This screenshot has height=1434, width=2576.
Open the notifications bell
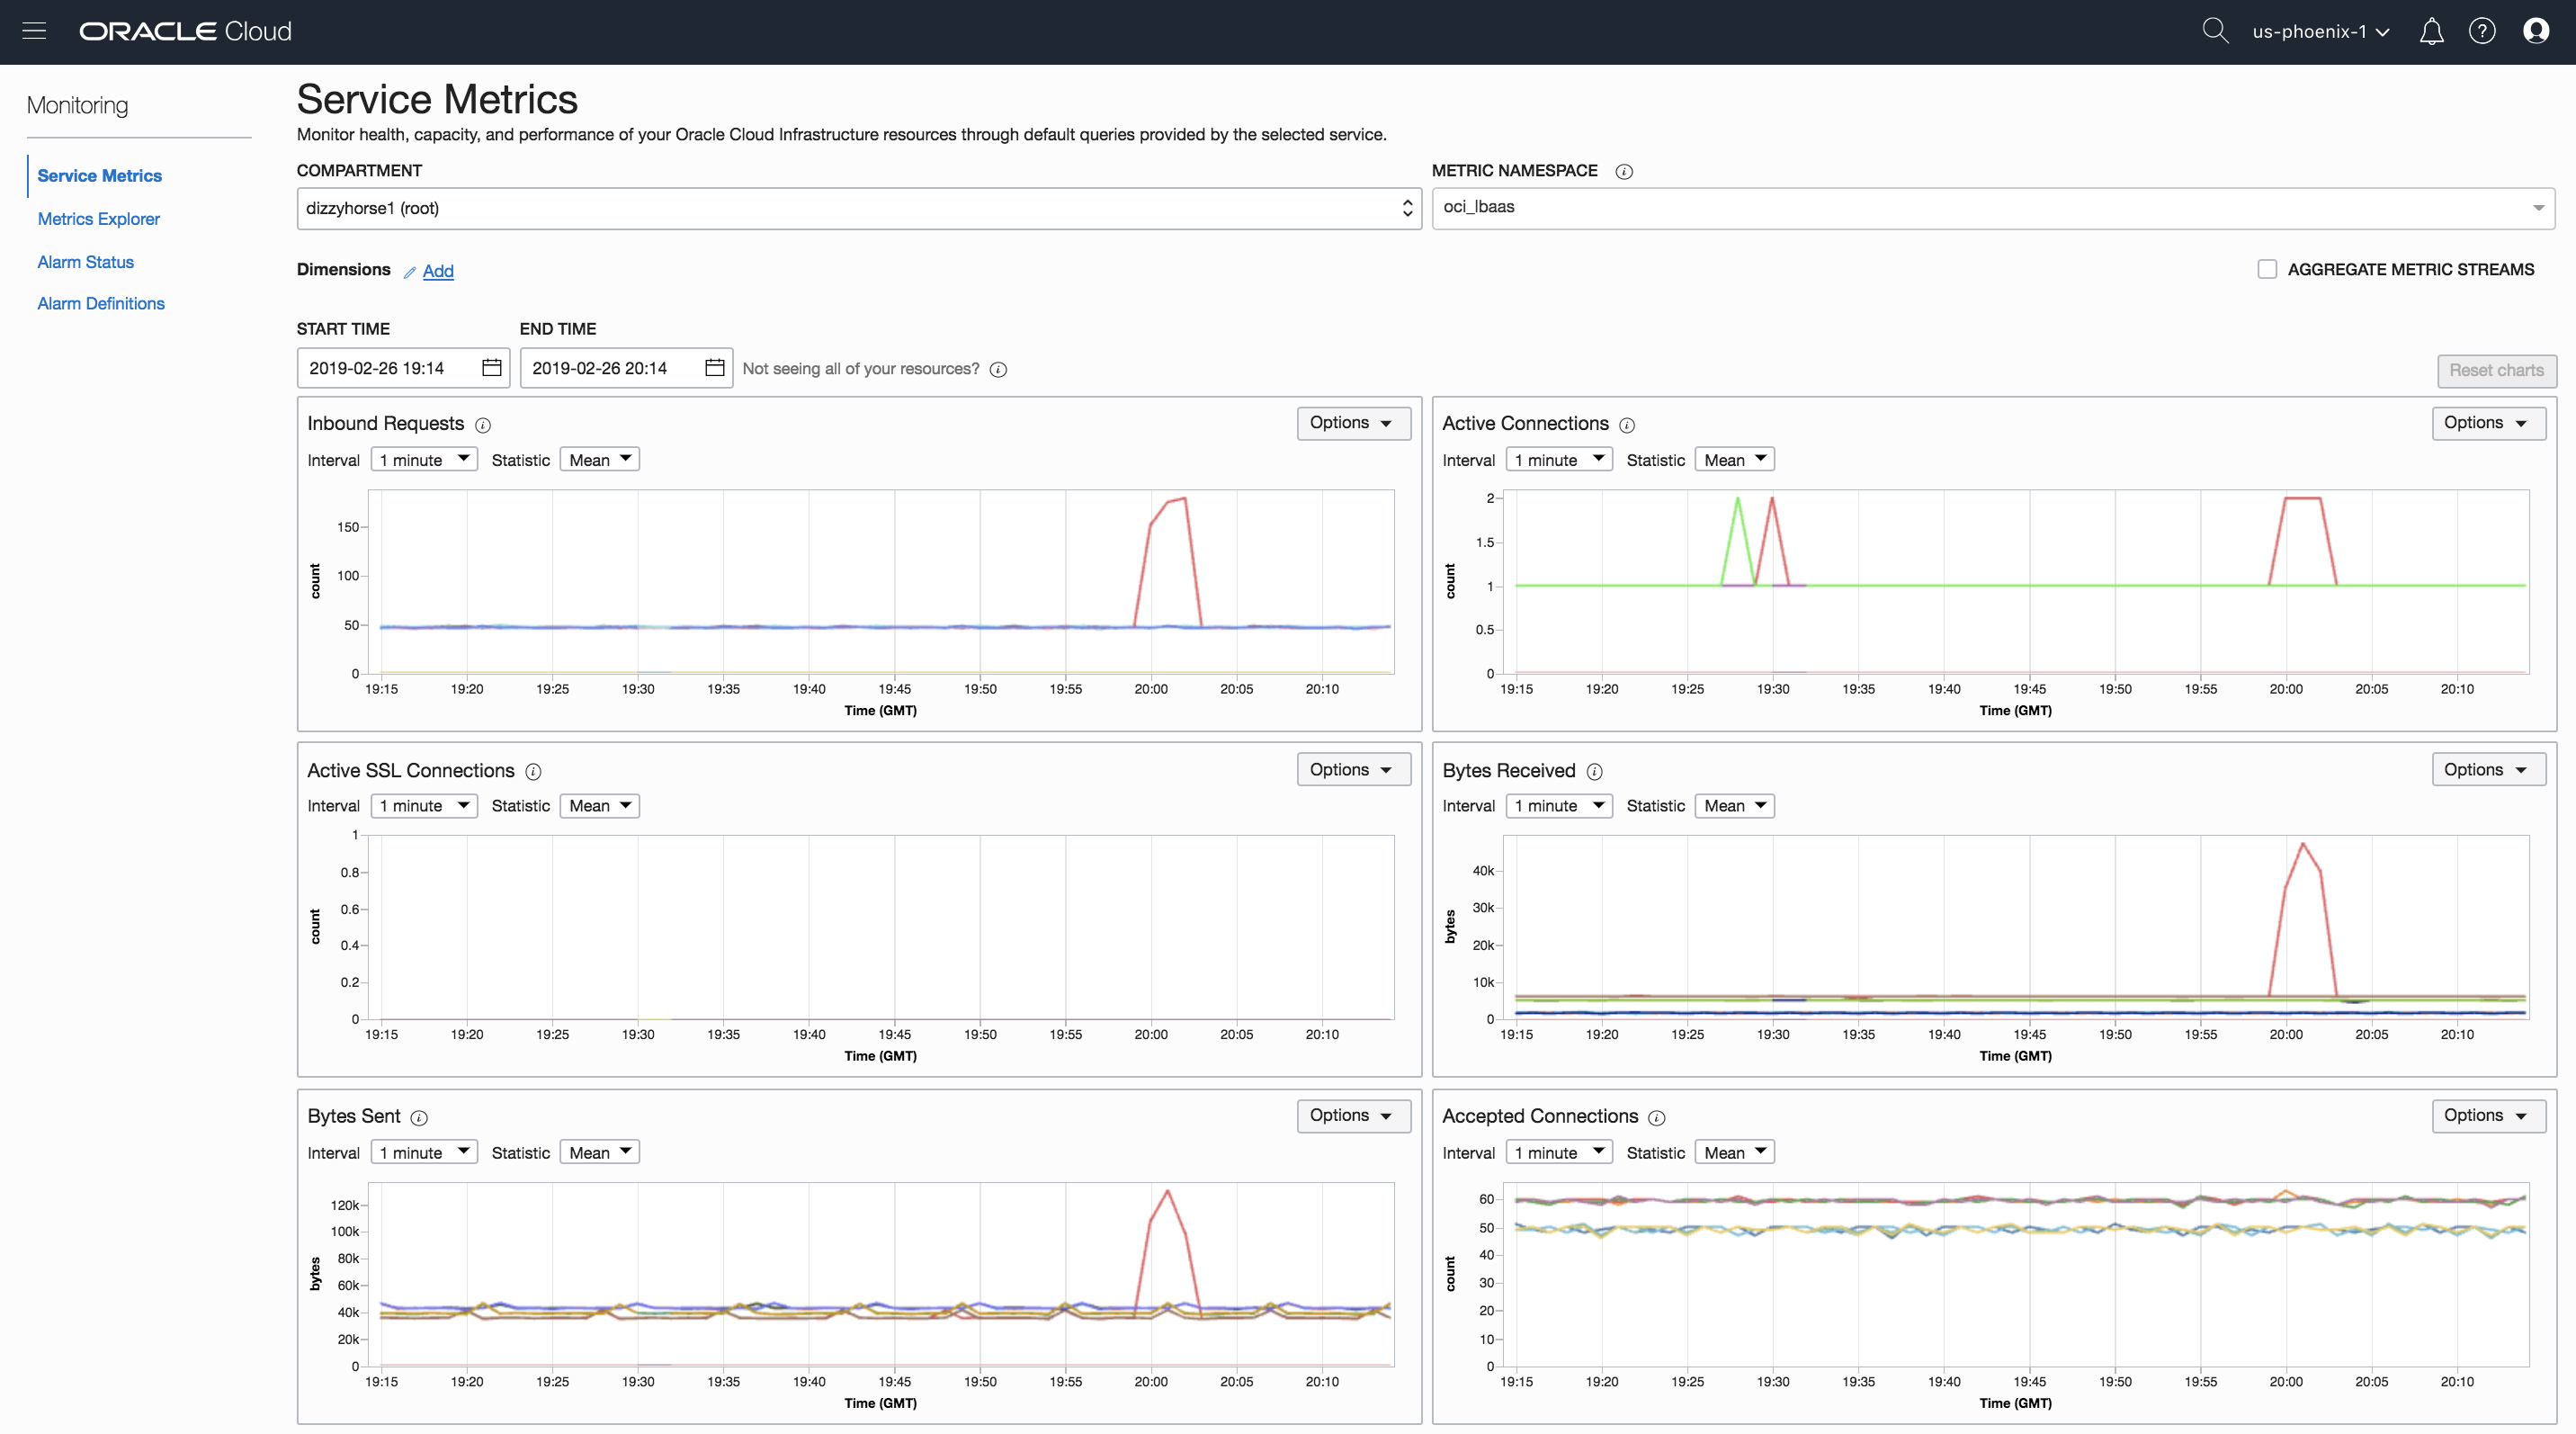[x=2431, y=32]
